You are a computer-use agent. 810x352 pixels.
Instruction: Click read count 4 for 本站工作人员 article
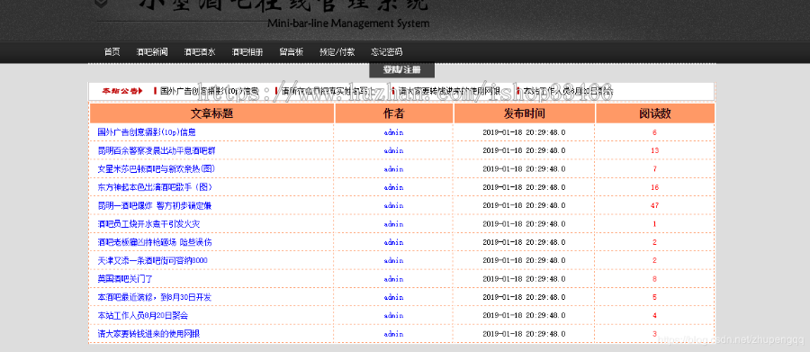[654, 315]
